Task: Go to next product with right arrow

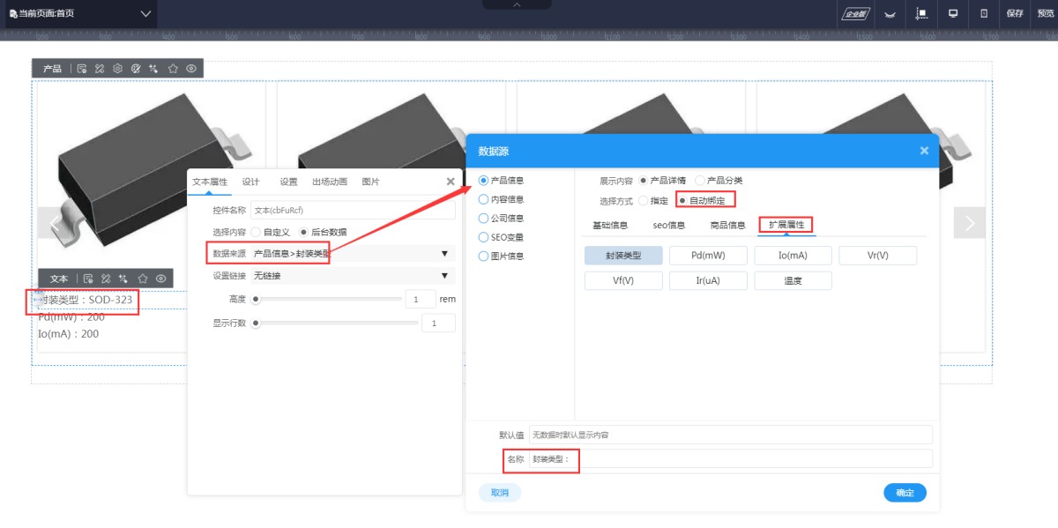Action: (970, 223)
